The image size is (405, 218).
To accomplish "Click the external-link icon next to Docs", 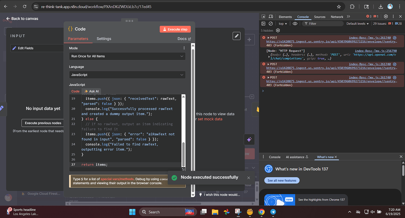I will (190, 38).
